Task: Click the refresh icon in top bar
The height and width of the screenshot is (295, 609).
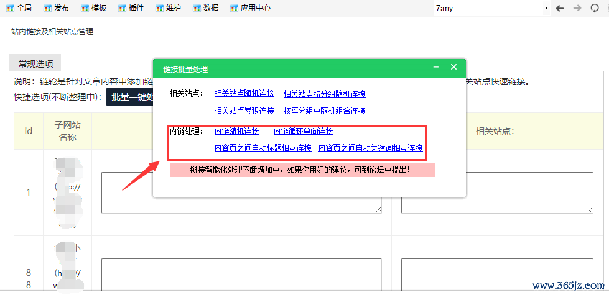Action: coord(595,8)
